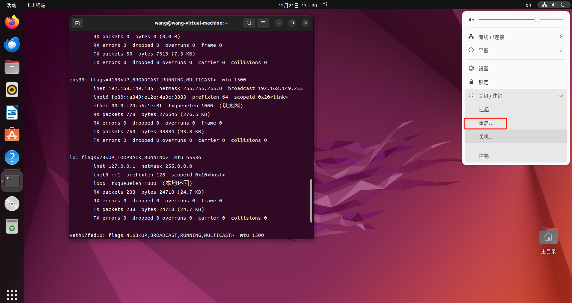The height and width of the screenshot is (303, 572).
Task: Select Restart (重启...) option
Action: 515,123
